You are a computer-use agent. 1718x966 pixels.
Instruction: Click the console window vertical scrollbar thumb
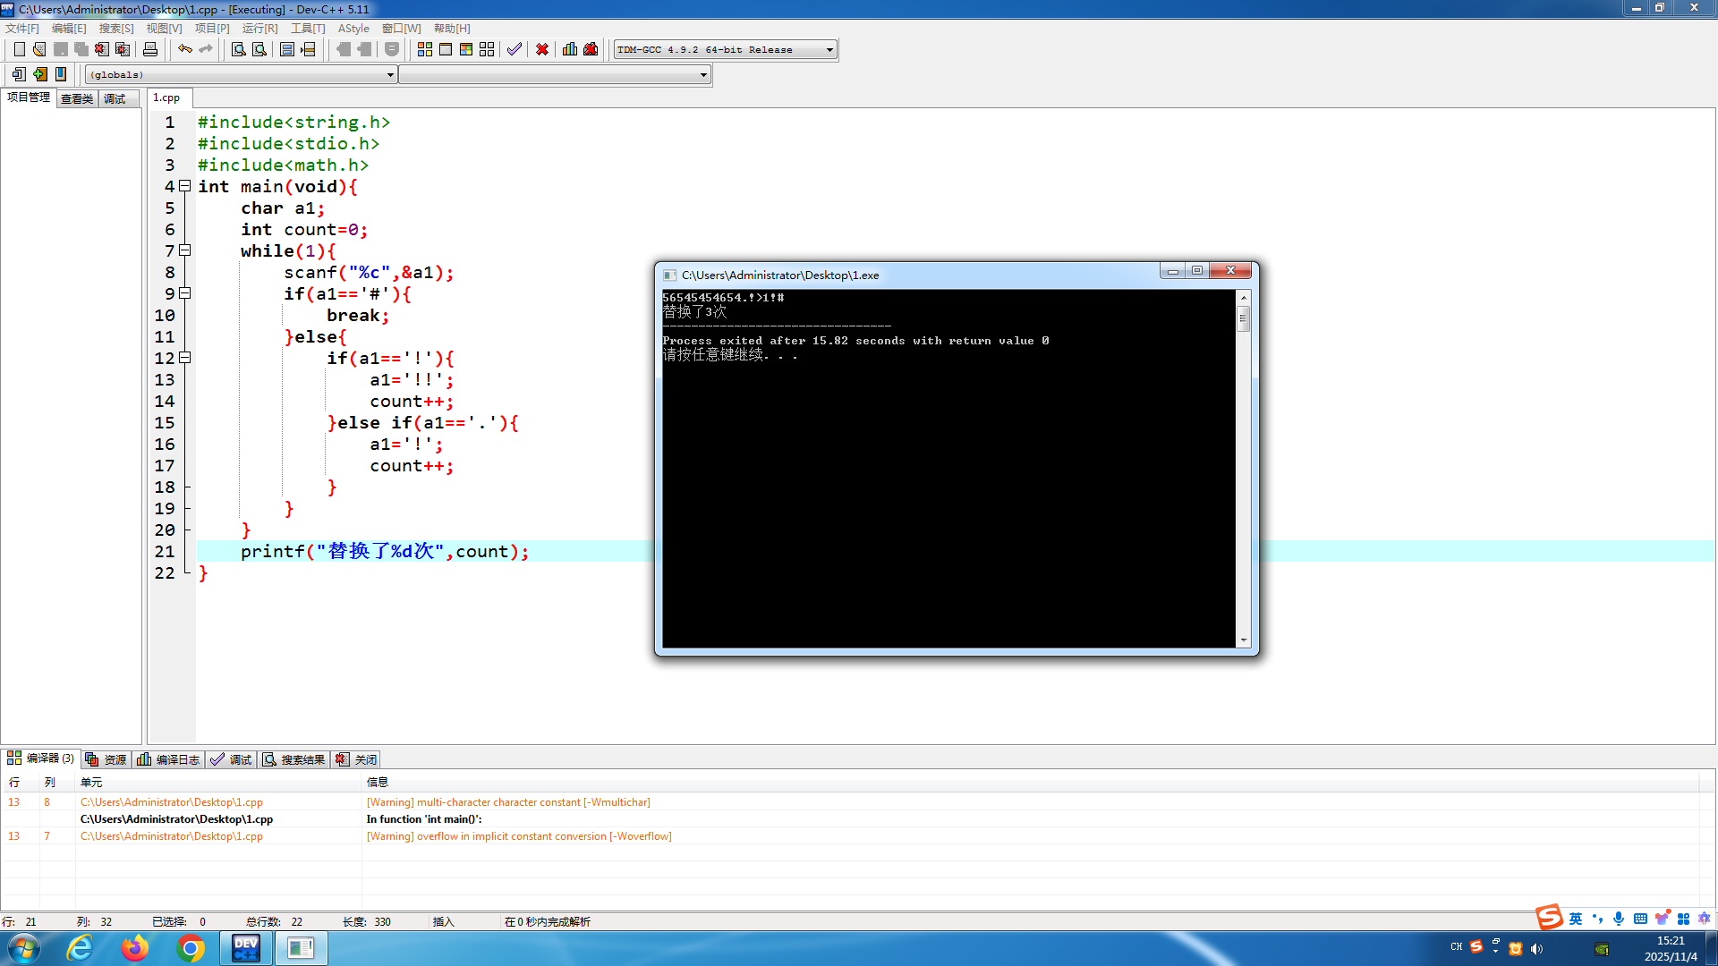pos(1243,318)
